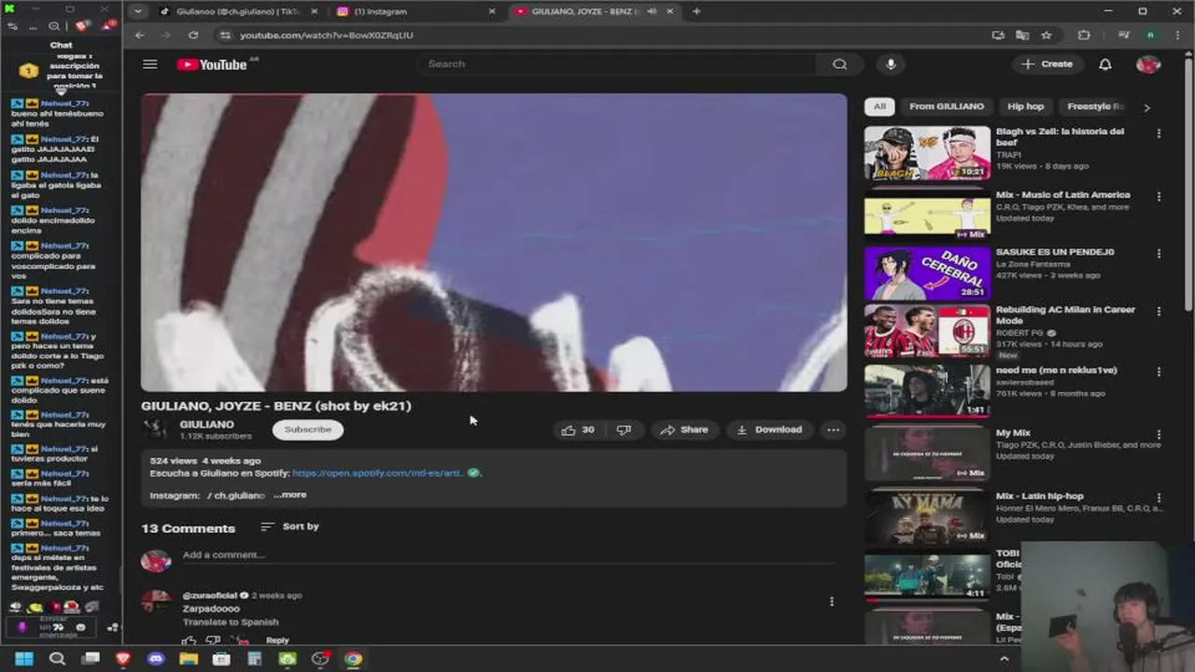Open Windows taskbar search
The width and height of the screenshot is (1195, 672).
(57, 659)
